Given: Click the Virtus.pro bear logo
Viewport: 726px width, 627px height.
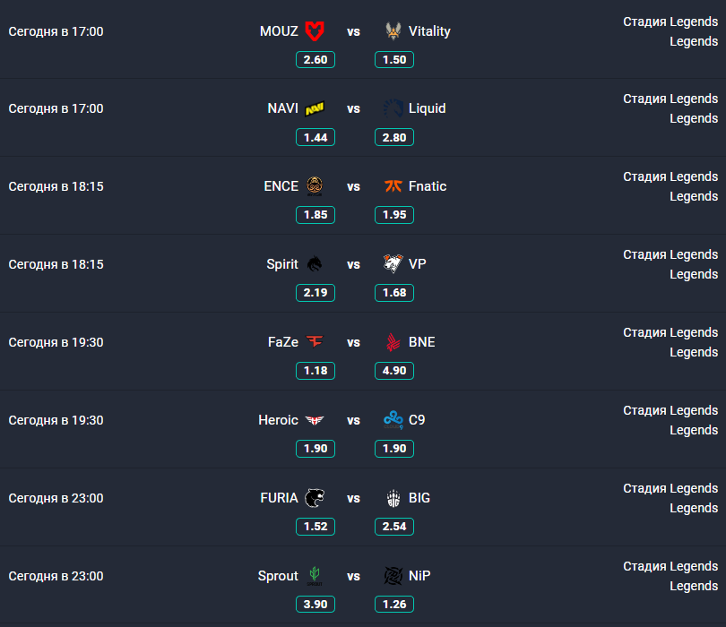Looking at the screenshot, I should point(393,264).
